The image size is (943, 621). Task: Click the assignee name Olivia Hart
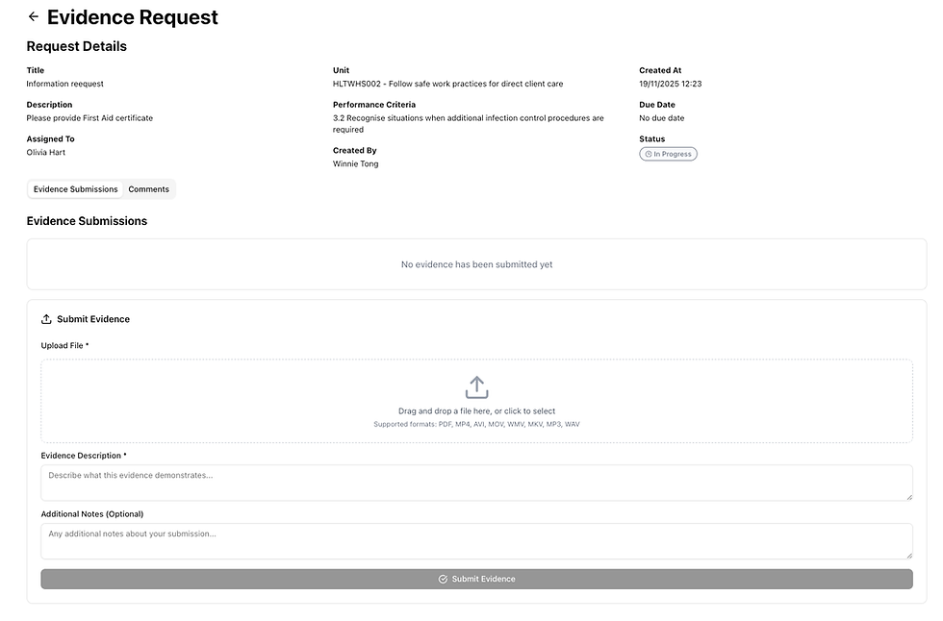pyautogui.click(x=46, y=152)
